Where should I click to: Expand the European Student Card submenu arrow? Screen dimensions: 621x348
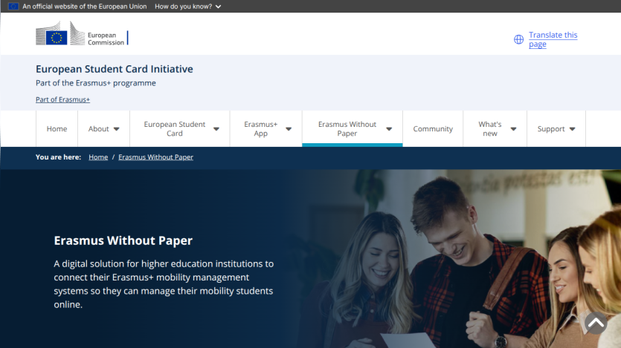pos(216,129)
